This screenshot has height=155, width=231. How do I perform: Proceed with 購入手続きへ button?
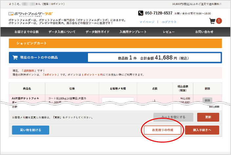(202, 130)
